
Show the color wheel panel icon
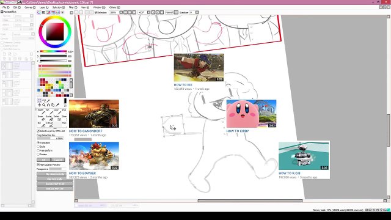[x=38, y=12]
